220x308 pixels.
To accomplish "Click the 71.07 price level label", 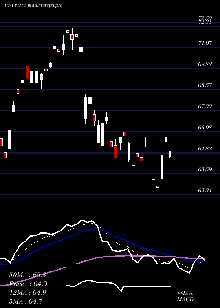I will tap(205, 43).
